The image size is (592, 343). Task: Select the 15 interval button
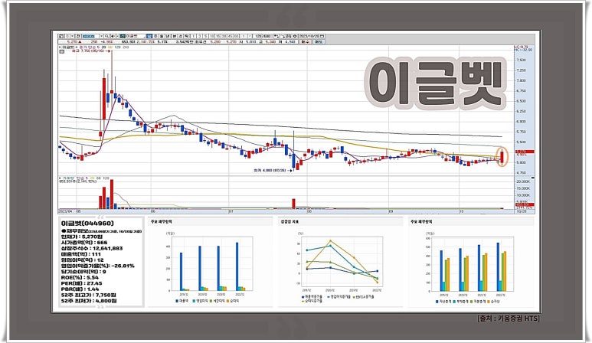(x=218, y=36)
